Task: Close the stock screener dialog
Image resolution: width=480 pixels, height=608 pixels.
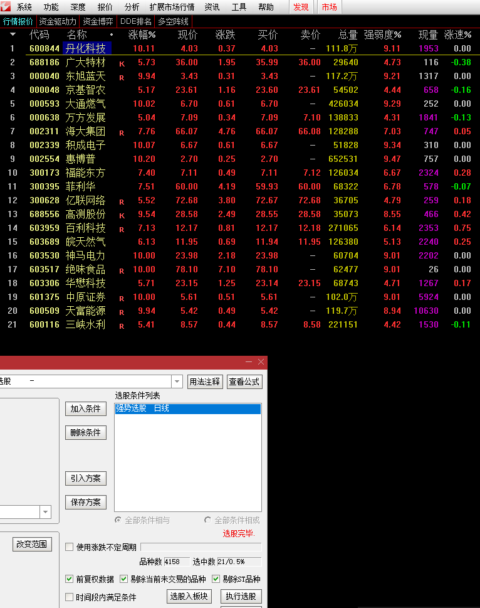Action: point(261,362)
